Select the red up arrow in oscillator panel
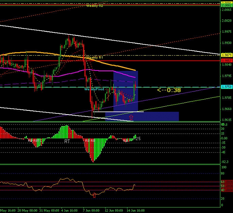Screen dimensions: 233x213 point(94,195)
